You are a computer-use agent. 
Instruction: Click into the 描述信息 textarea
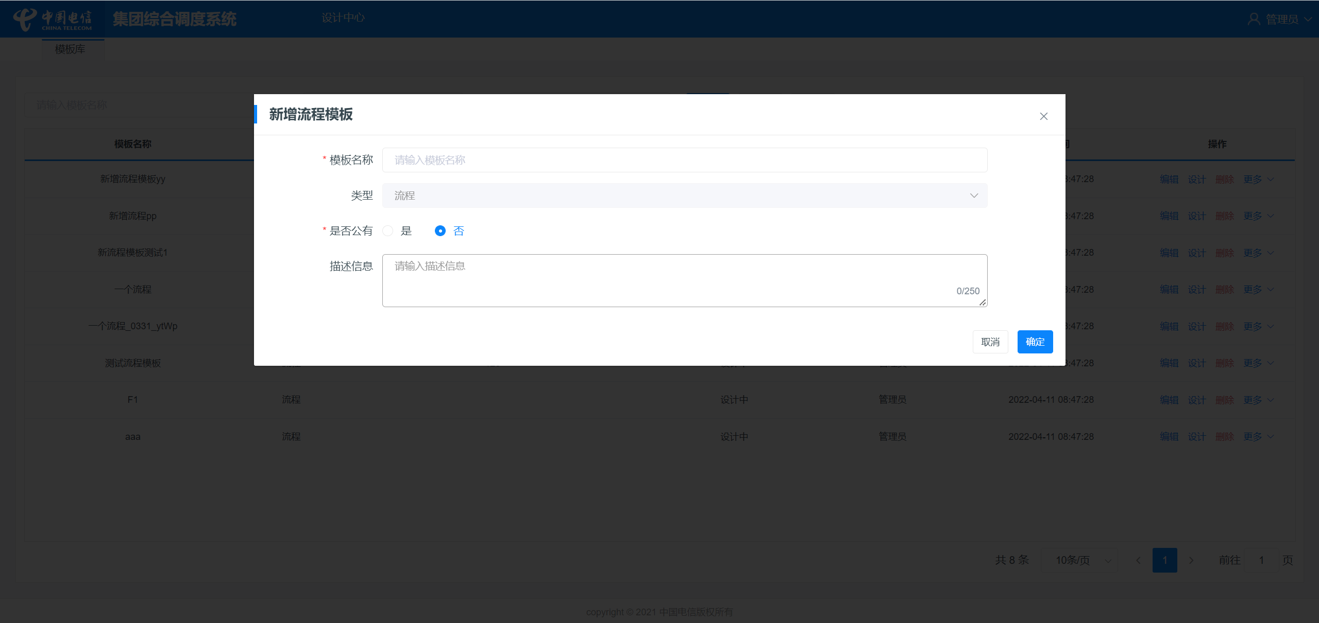pos(684,280)
